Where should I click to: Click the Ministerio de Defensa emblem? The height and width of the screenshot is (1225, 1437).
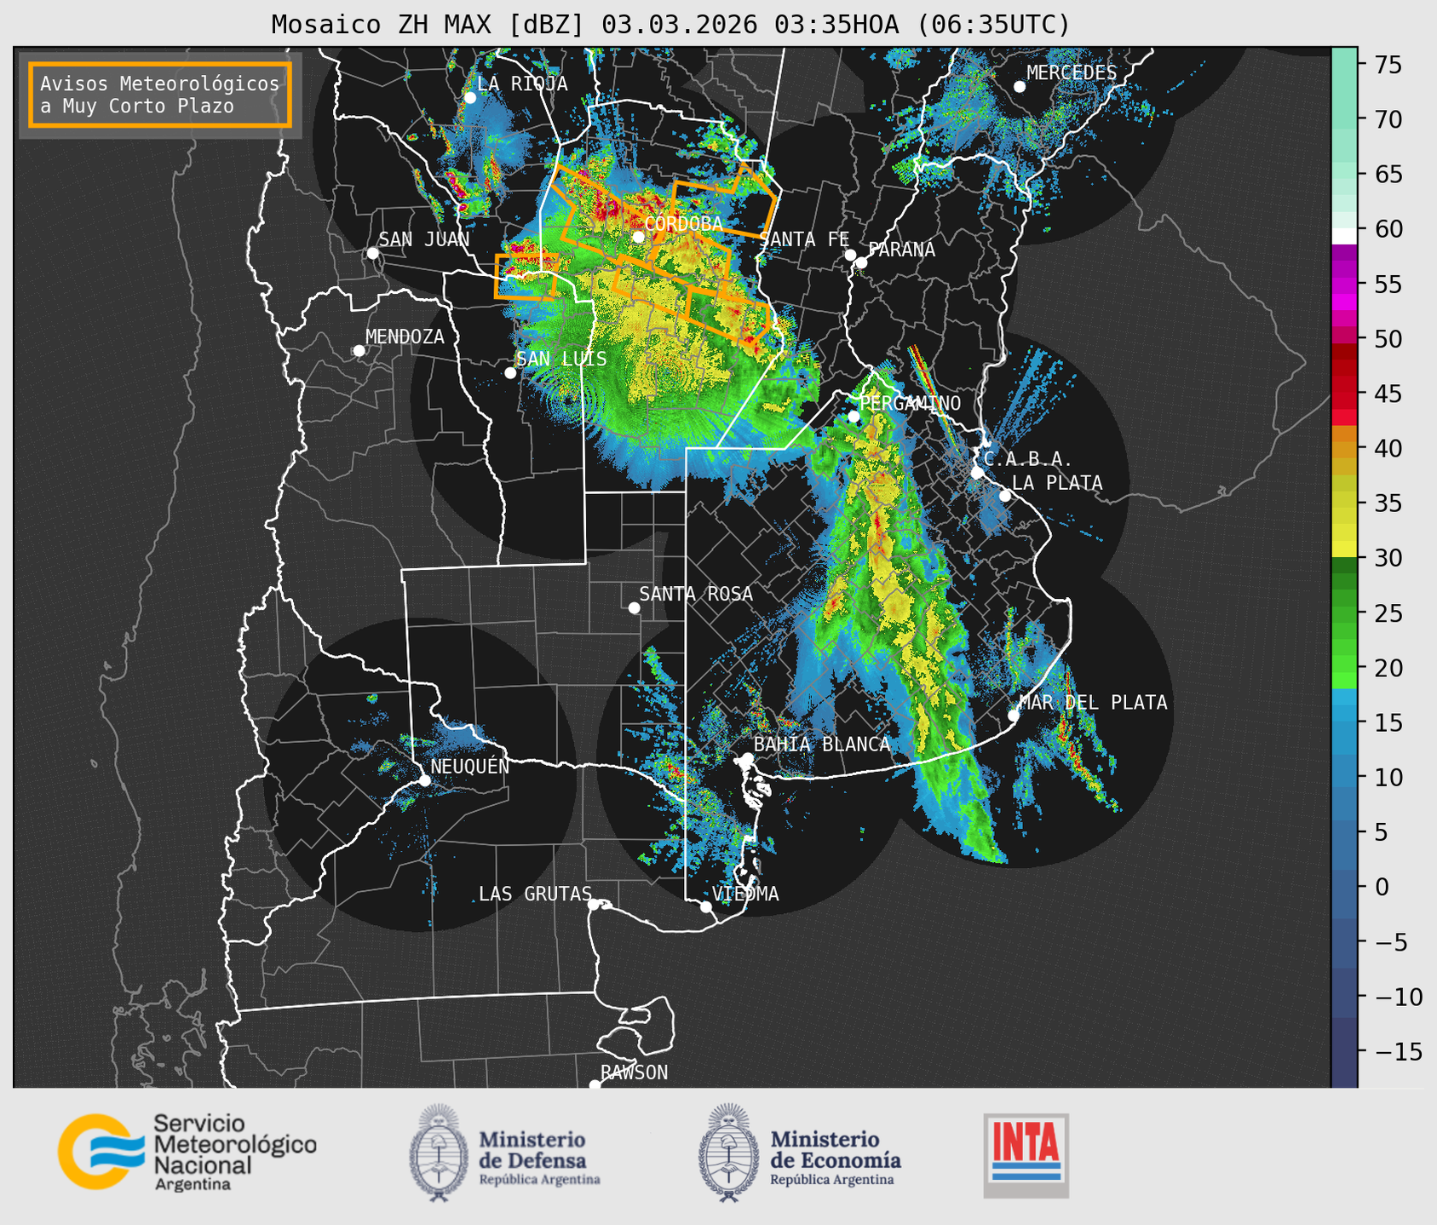tap(438, 1153)
